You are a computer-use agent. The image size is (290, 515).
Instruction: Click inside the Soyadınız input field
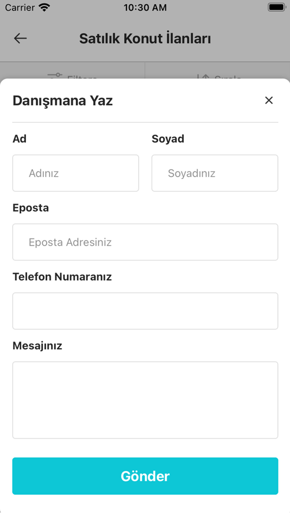pos(215,173)
